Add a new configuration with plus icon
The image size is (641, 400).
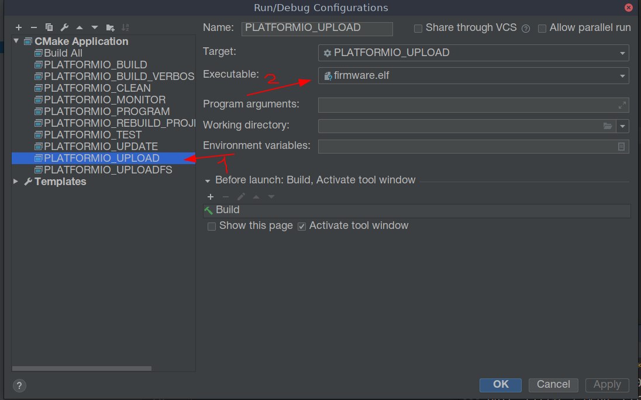18,27
